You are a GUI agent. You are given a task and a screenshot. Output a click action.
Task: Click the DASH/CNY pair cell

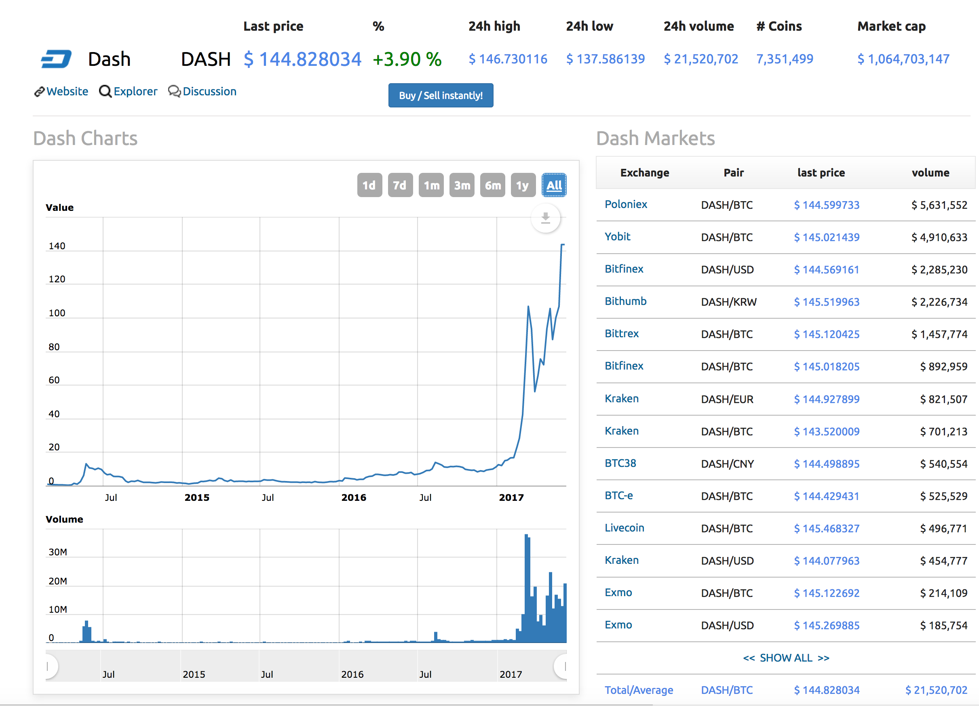[727, 464]
